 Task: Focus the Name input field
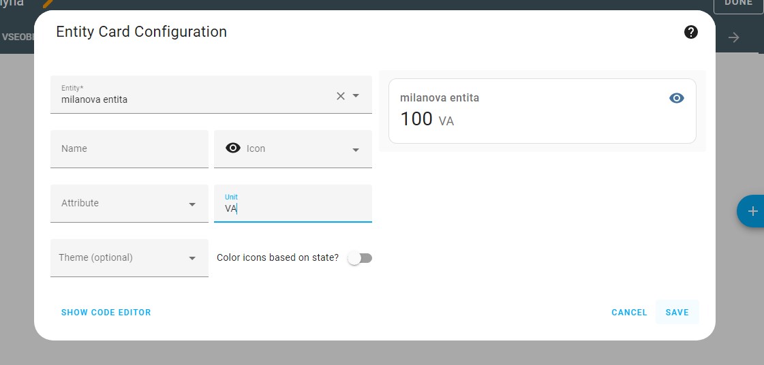129,149
